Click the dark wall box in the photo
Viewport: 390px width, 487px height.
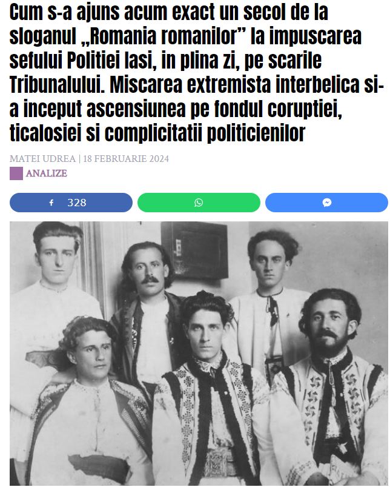point(194,250)
